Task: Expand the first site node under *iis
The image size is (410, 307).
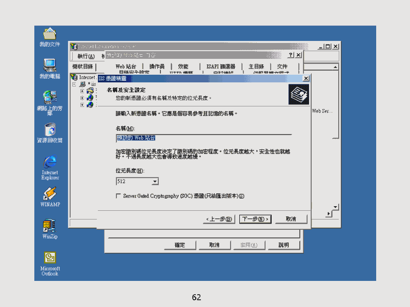Action: (x=82, y=91)
